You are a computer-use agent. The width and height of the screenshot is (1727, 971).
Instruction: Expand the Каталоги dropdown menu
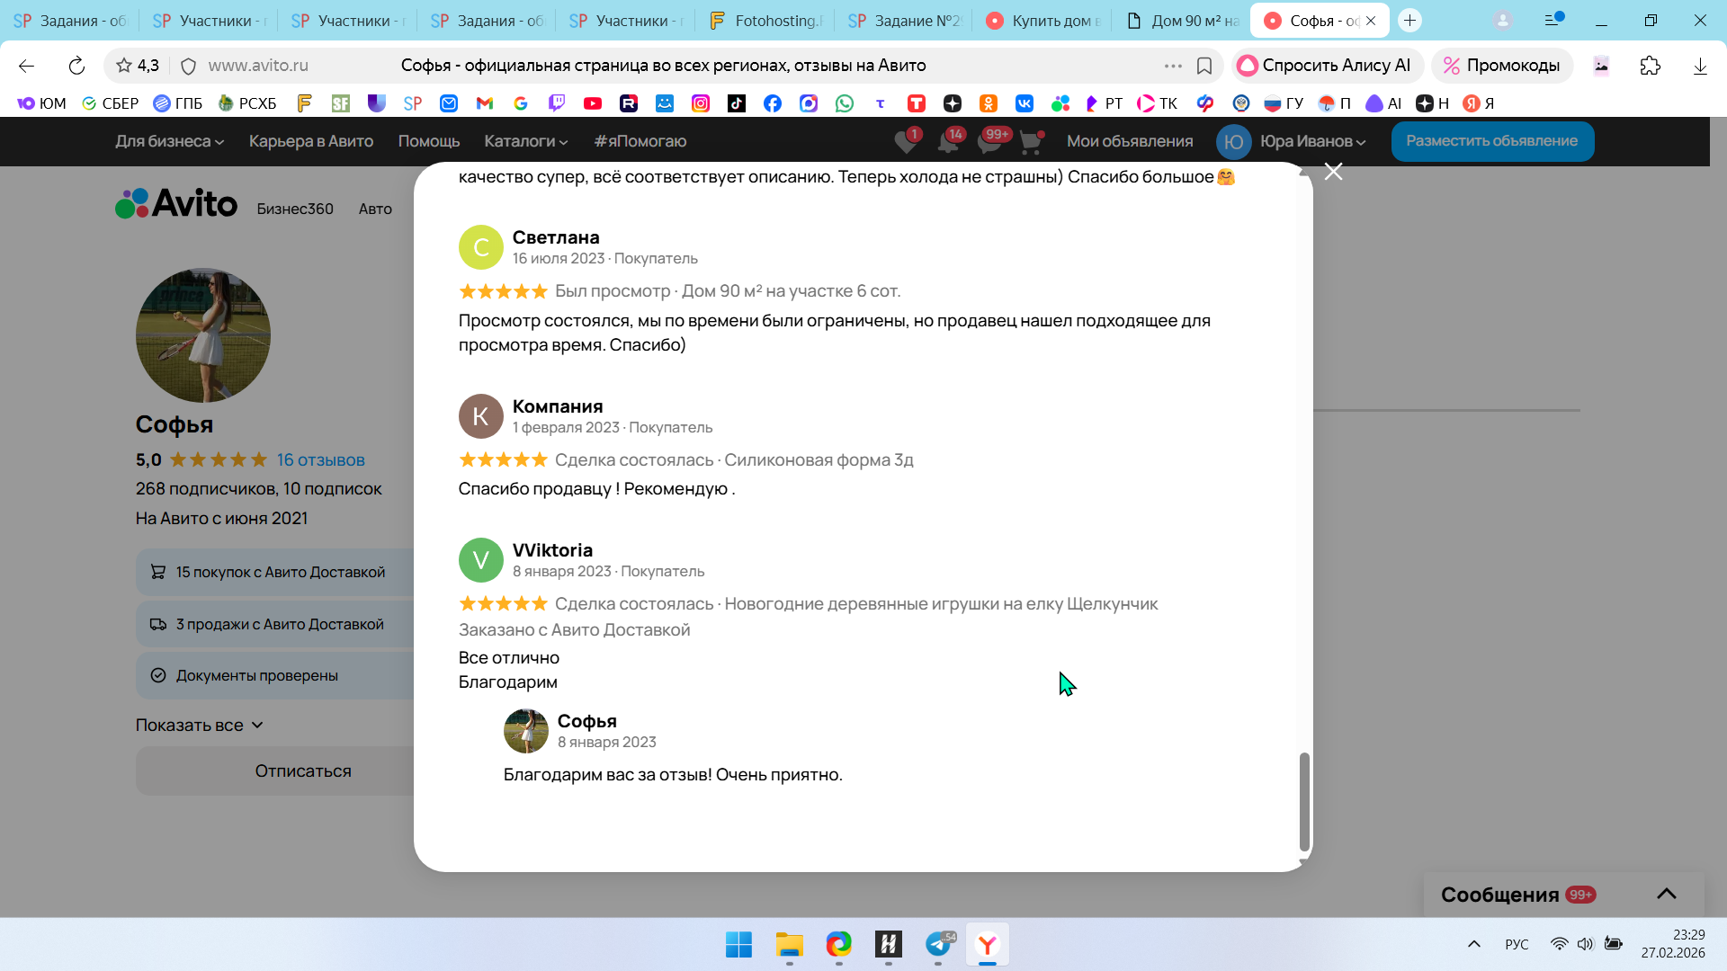525,141
